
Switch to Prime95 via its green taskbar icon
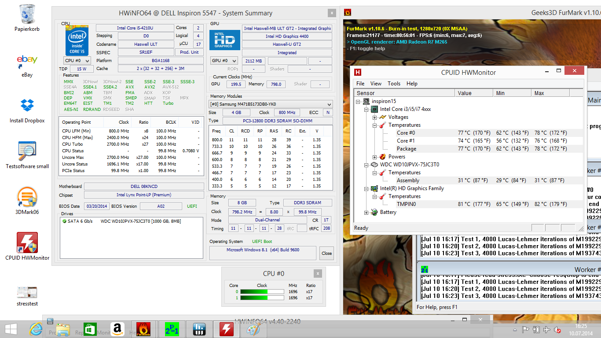pyautogui.click(x=172, y=329)
